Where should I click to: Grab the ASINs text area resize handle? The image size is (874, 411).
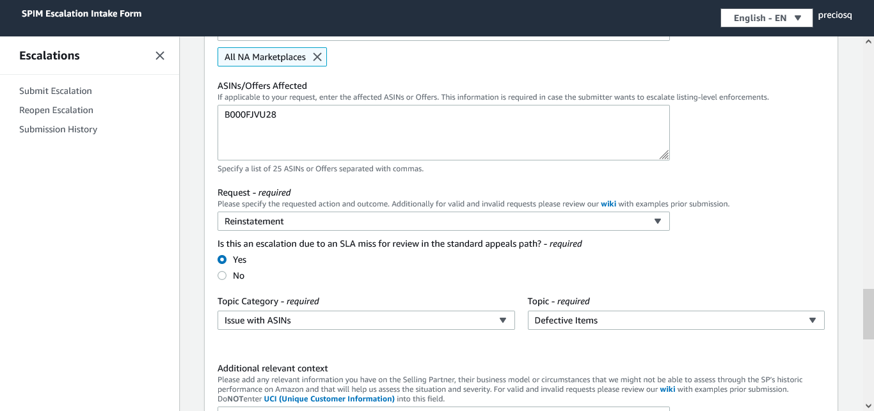664,155
